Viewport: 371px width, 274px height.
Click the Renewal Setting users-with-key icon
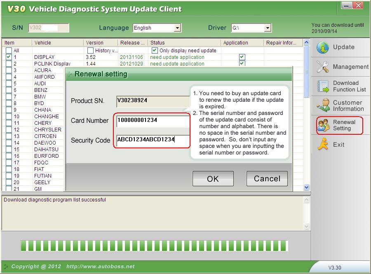324,125
